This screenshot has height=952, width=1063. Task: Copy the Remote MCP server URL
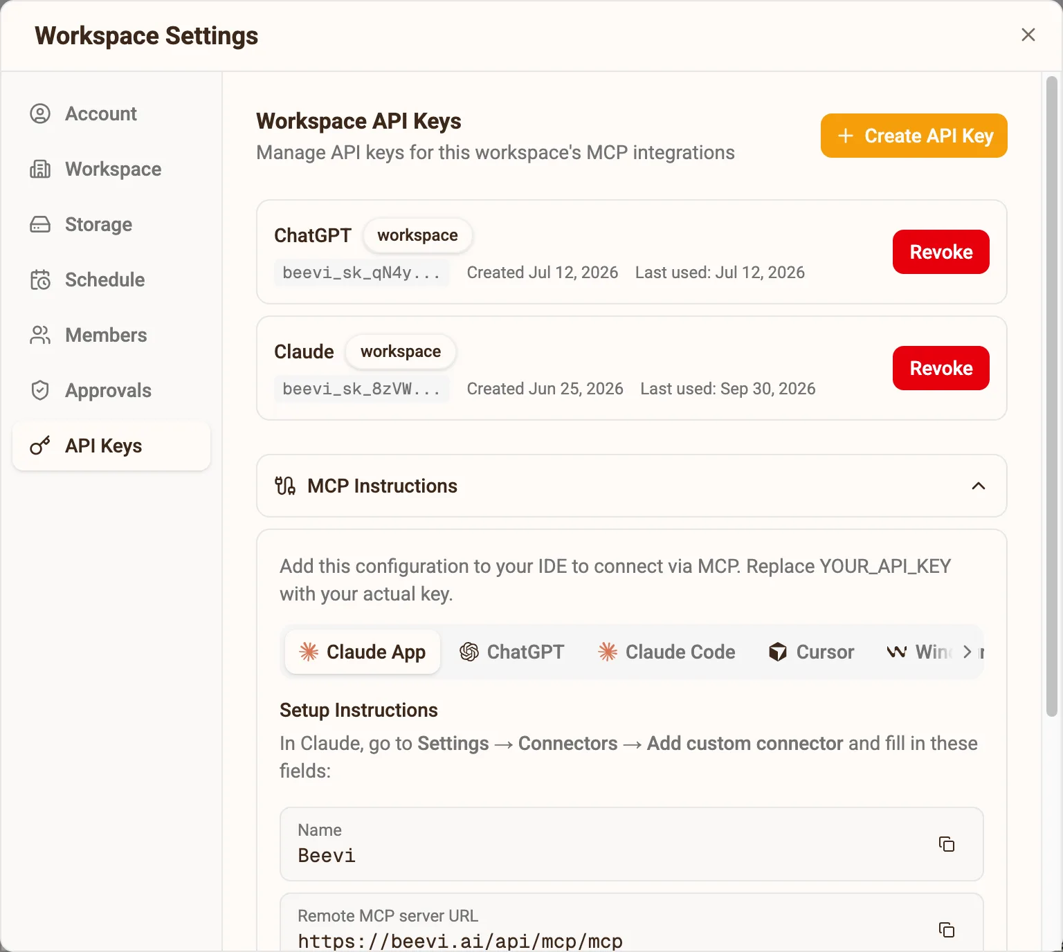pyautogui.click(x=946, y=929)
